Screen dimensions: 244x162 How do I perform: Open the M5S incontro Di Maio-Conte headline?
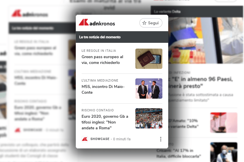(x=103, y=89)
